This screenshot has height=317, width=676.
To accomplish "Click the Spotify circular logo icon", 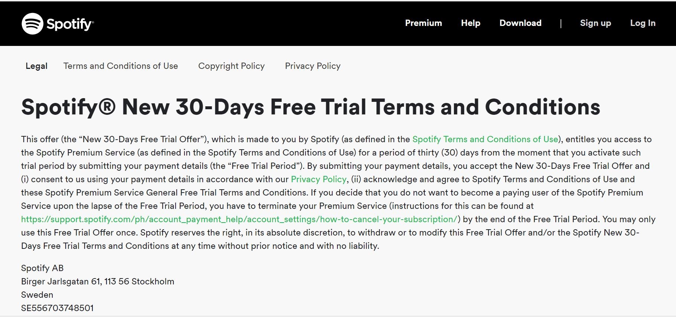I will tap(33, 24).
